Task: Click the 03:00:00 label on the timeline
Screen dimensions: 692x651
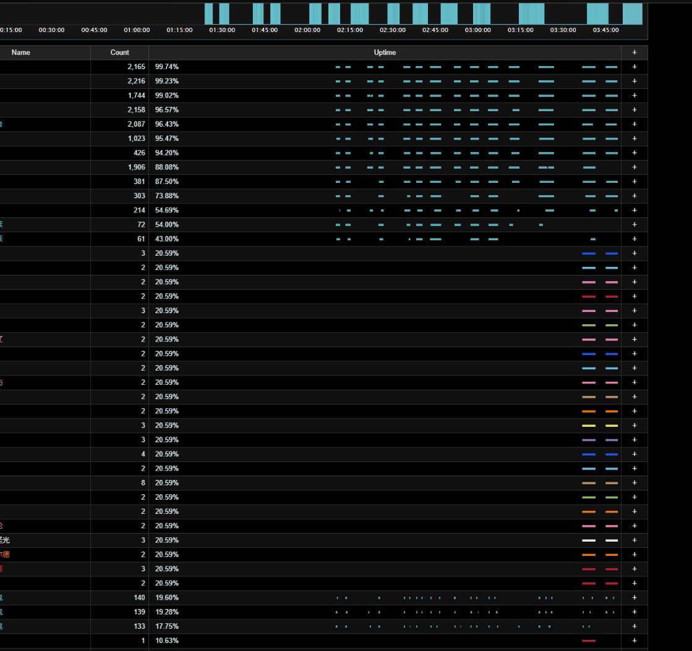Action: point(478,30)
